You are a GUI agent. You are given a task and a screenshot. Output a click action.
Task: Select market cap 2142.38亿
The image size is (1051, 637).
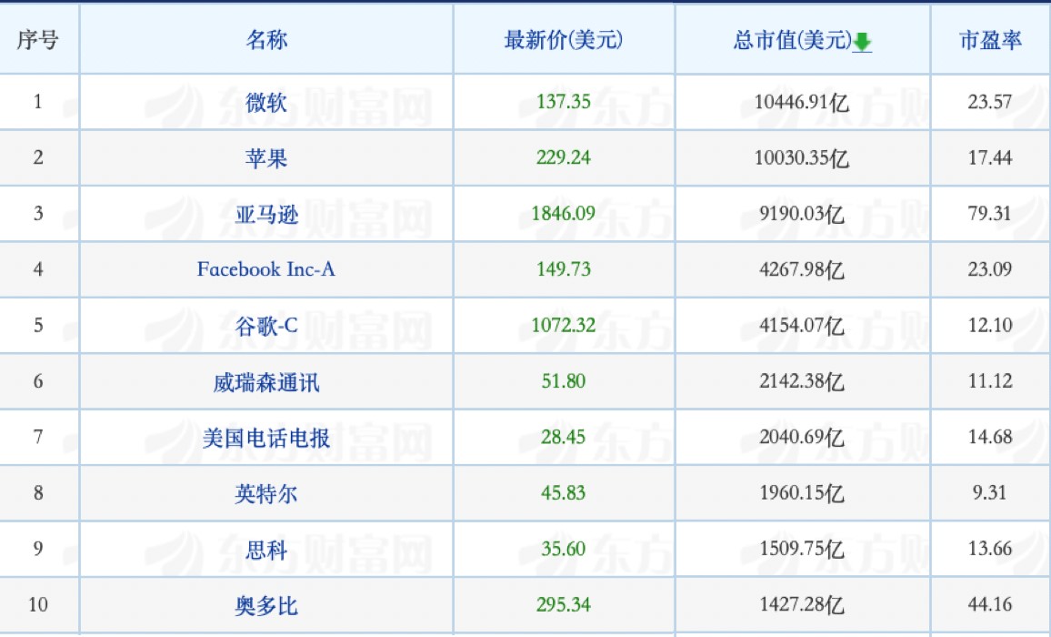pyautogui.click(x=802, y=382)
